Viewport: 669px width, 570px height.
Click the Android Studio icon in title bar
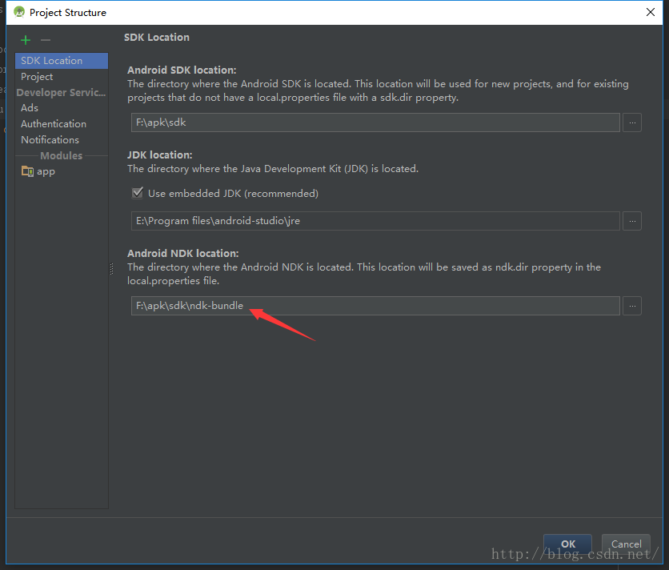[19, 12]
